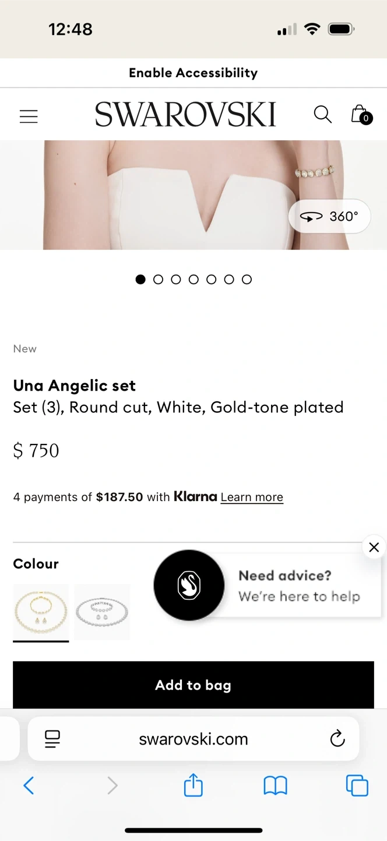Viewport: 387px width, 841px height.
Task: Open Klarna Learn more link
Action: [x=252, y=497]
